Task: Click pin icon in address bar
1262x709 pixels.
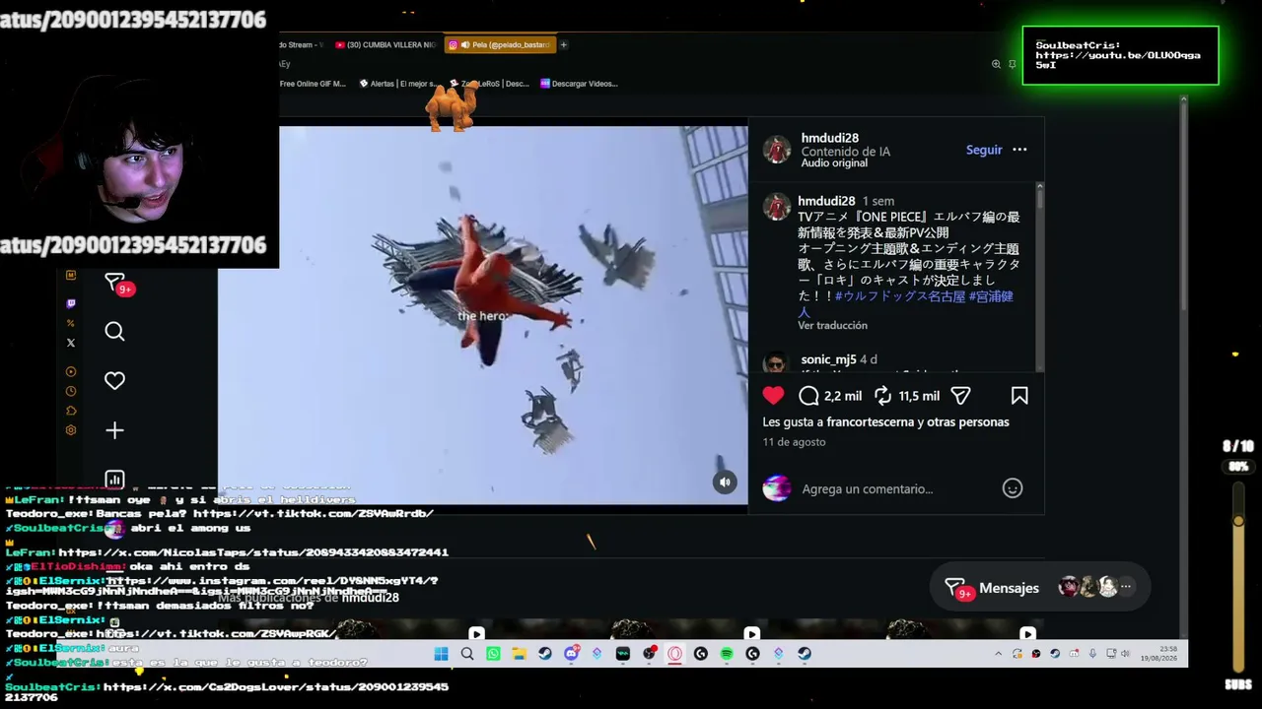Action: click(1013, 64)
